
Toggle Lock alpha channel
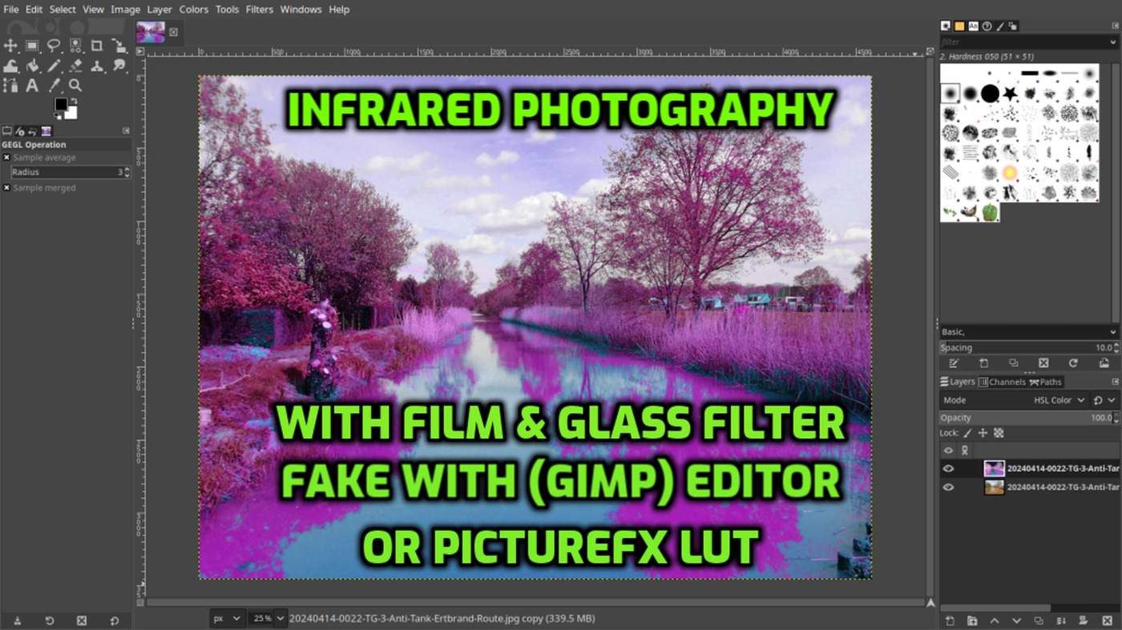point(999,433)
